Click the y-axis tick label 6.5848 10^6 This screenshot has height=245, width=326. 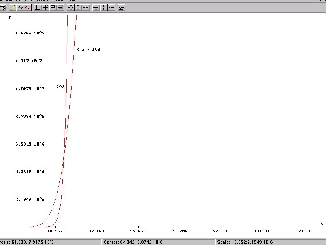click(x=30, y=144)
